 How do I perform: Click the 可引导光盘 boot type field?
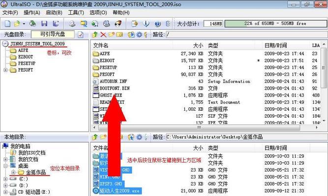pos(53,35)
